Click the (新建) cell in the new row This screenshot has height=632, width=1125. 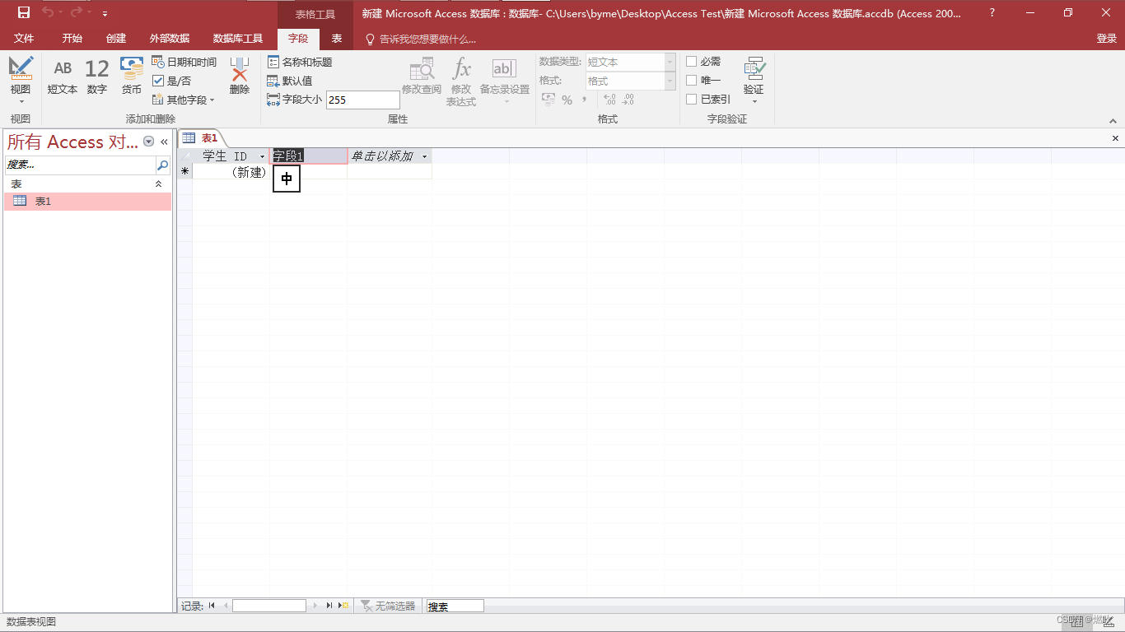[231, 172]
